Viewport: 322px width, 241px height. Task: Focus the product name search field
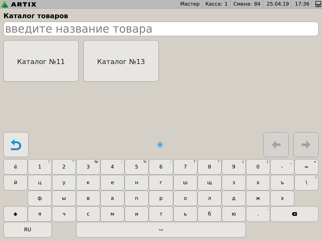161,29
